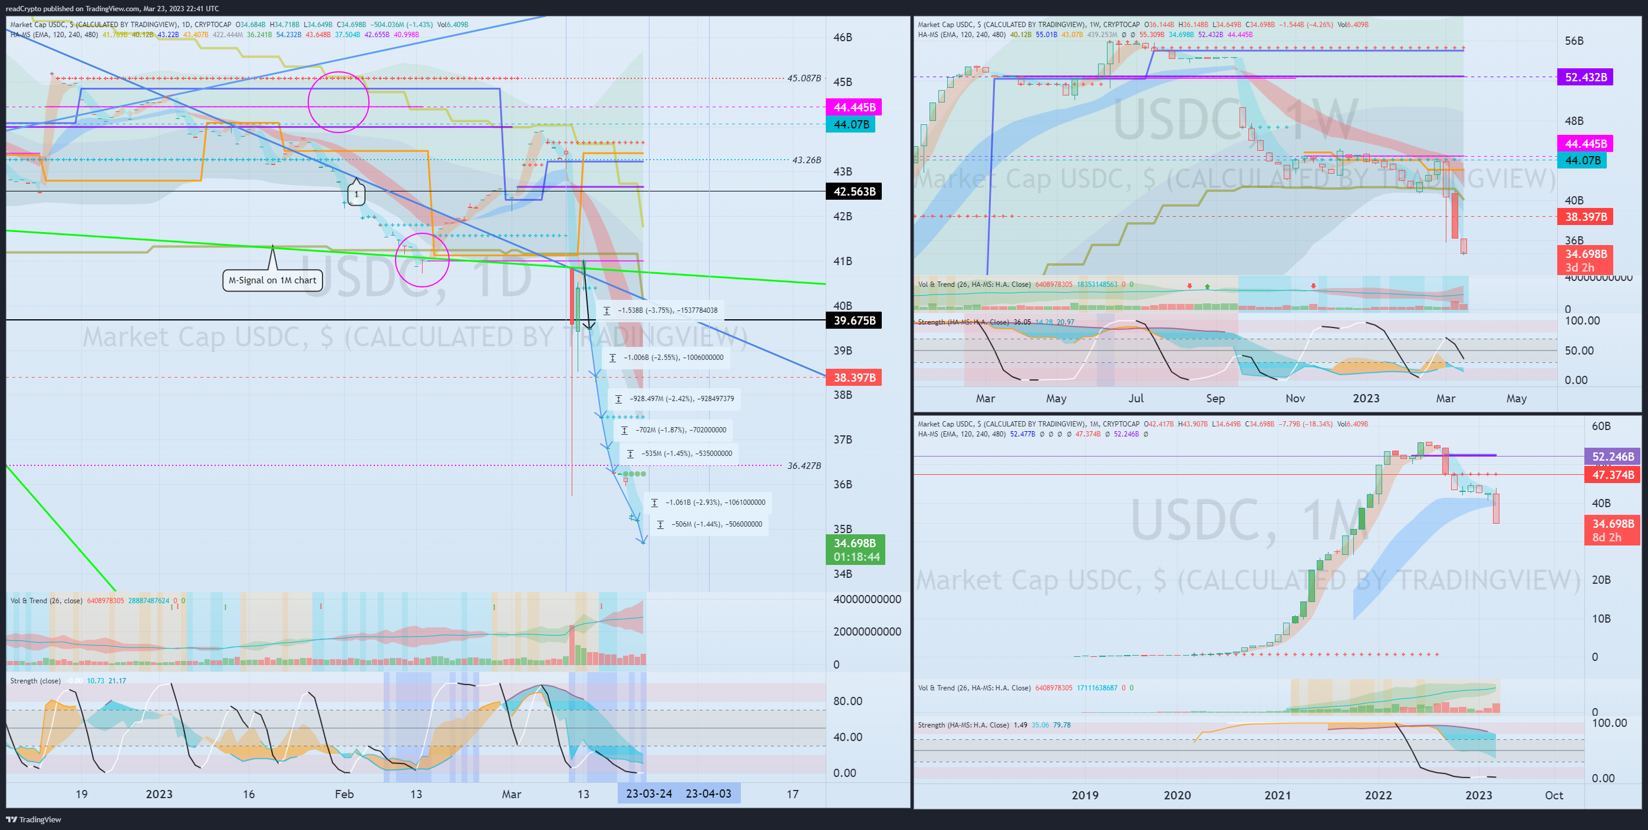Click the 34.698B 3d 2h label on the 1W chart
Screen dimensions: 1648x830
coord(1586,260)
